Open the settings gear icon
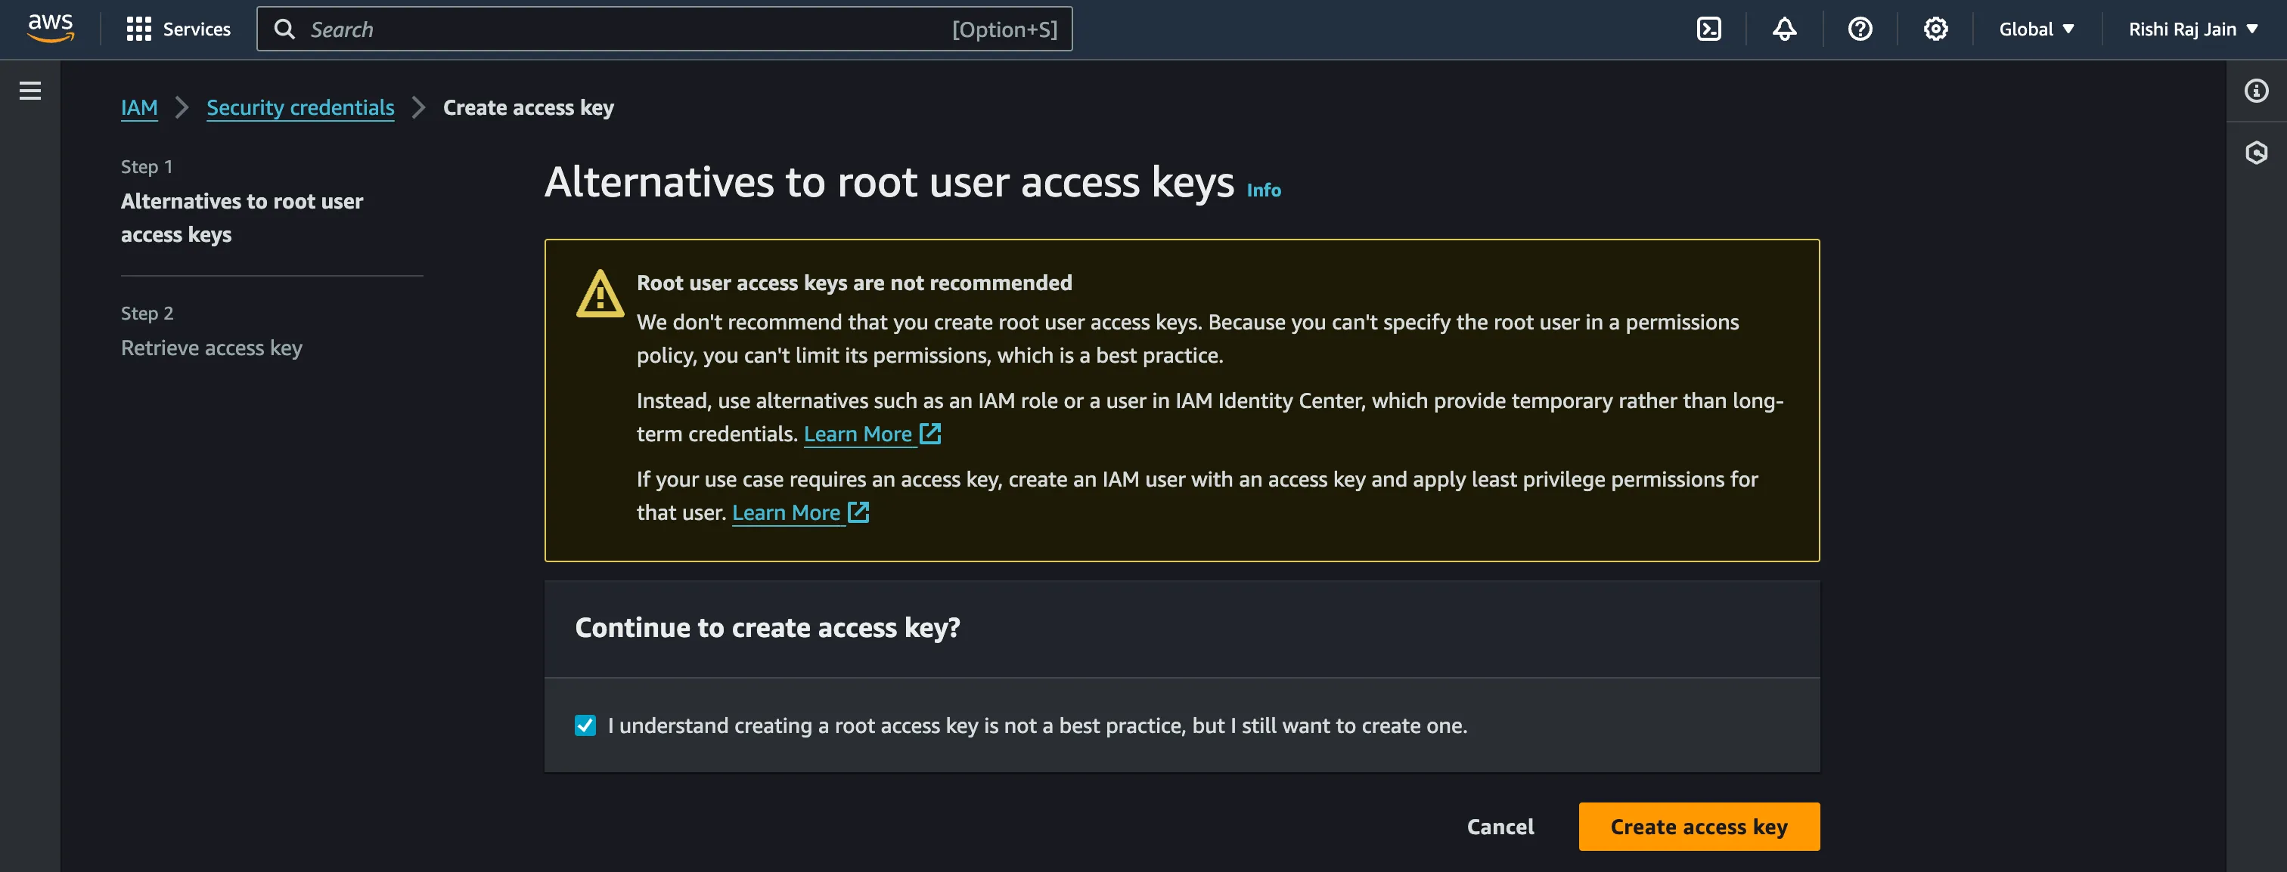Screen dimensions: 2287x872 (1935, 29)
